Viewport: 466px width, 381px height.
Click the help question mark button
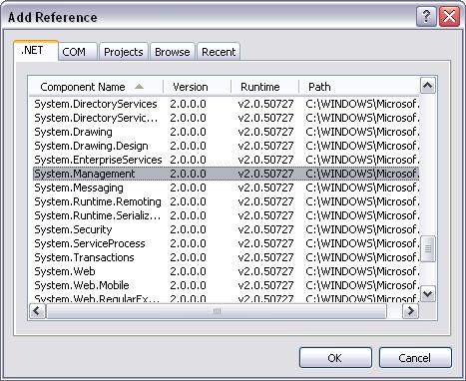pyautogui.click(x=426, y=16)
